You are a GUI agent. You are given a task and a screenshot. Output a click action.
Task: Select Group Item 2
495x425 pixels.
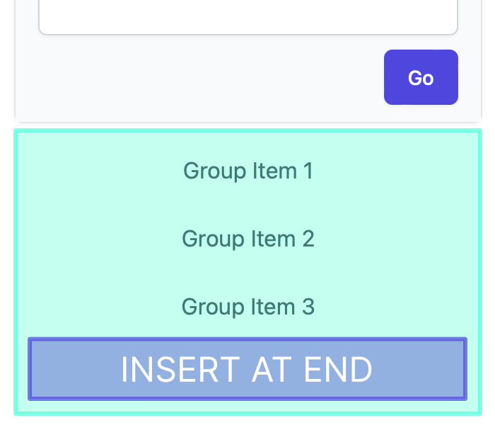(248, 239)
